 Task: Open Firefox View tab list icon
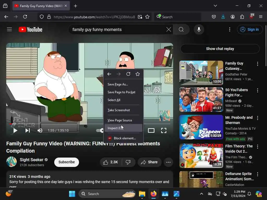(5, 6)
